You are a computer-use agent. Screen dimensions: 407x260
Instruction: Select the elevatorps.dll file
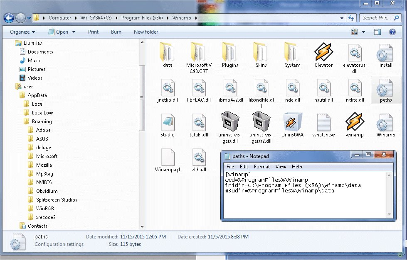click(355, 58)
